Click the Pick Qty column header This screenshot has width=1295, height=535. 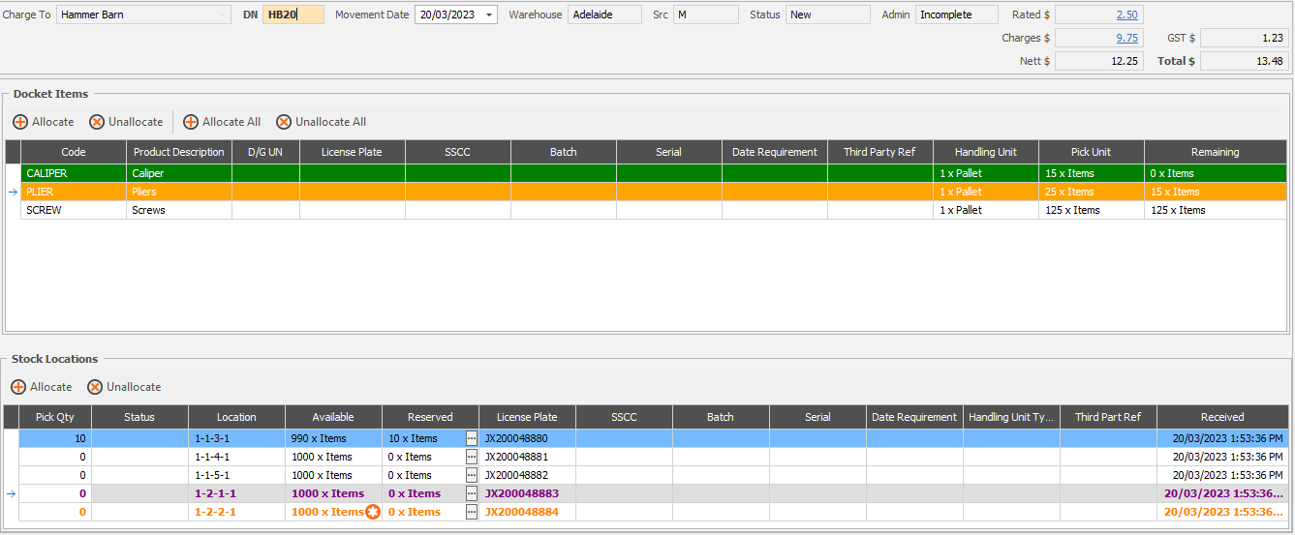tap(55, 417)
